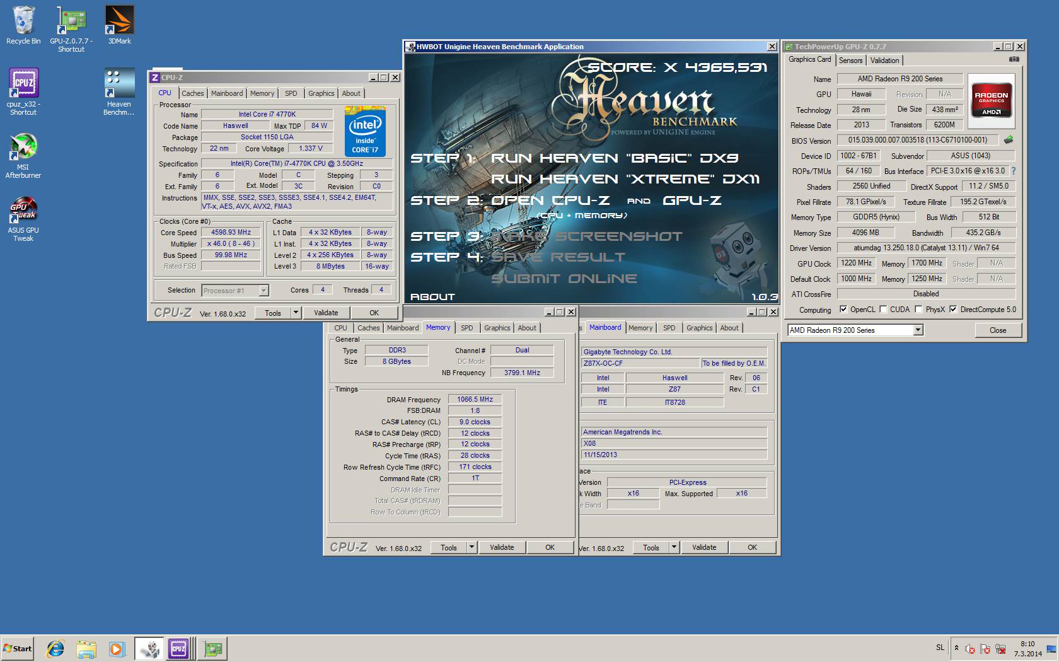Open Internet Explorer from the taskbar
Screen dimensions: 1059x662
pos(55,648)
